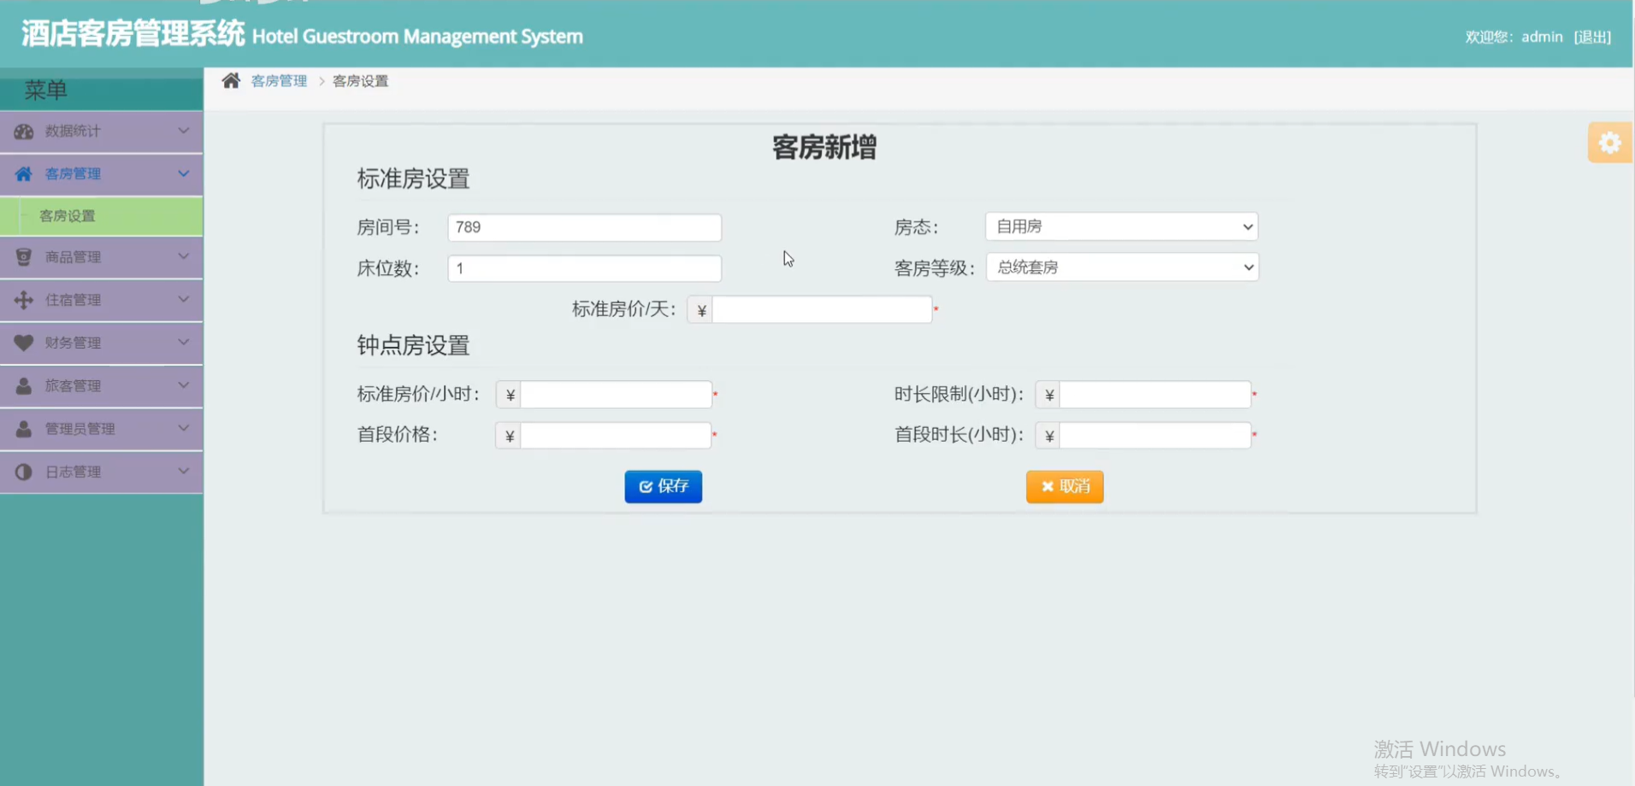Focus the 首段价格 input field
1635x786 pixels.
[616, 436]
